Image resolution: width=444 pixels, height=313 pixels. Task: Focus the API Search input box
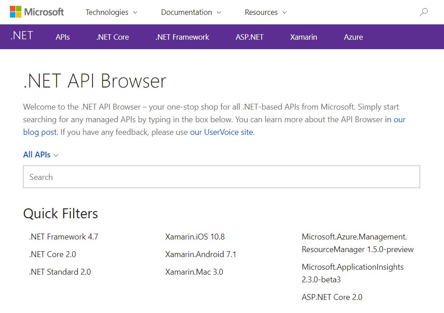pos(222,177)
